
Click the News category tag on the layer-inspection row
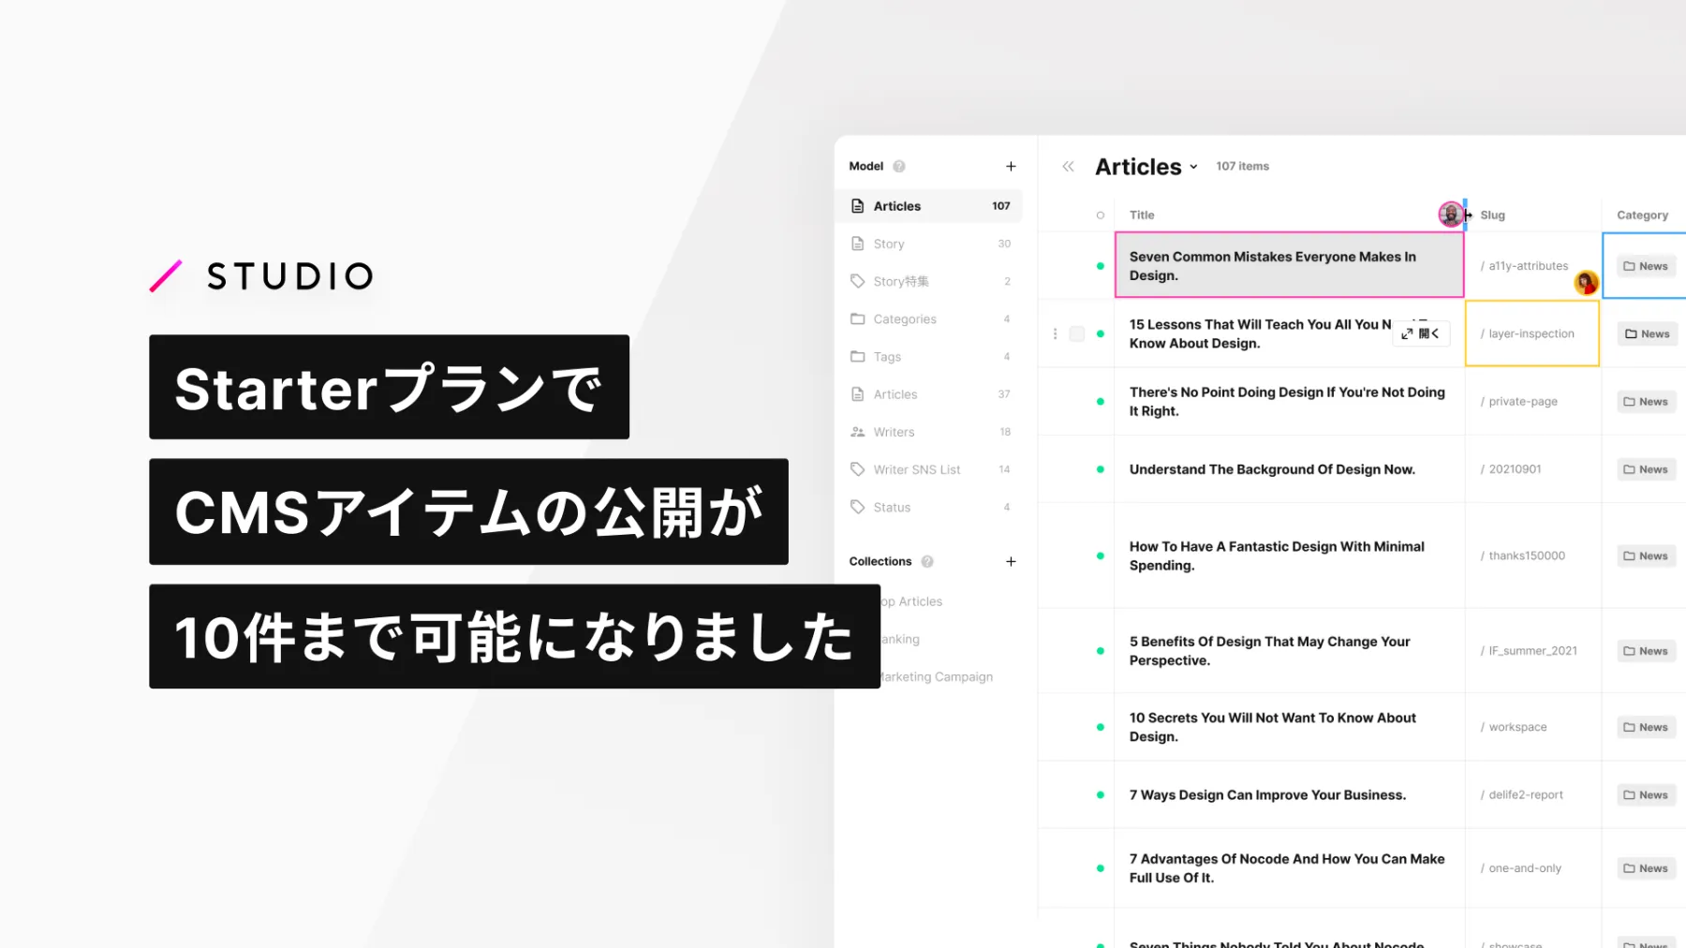[1648, 334]
